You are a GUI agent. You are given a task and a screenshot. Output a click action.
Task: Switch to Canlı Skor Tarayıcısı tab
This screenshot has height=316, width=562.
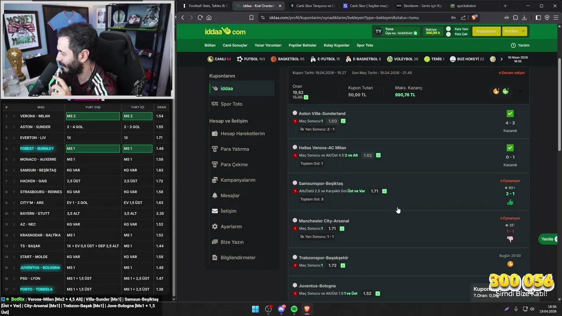[313, 6]
